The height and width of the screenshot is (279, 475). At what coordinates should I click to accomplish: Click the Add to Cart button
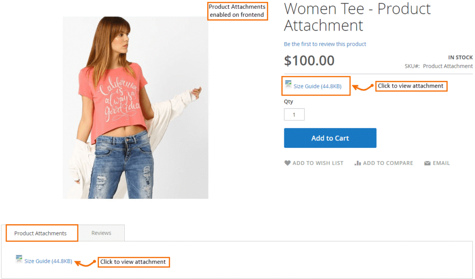click(330, 138)
